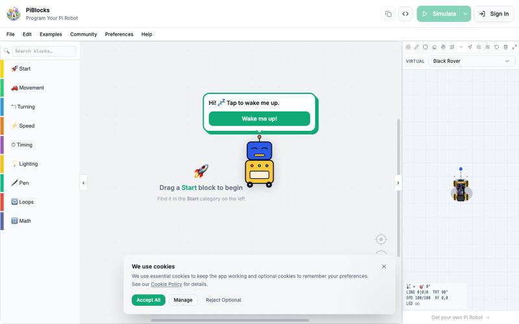Expand the small chevron in simulator toolbar
The width and height of the screenshot is (519, 324).
(x=461, y=47)
